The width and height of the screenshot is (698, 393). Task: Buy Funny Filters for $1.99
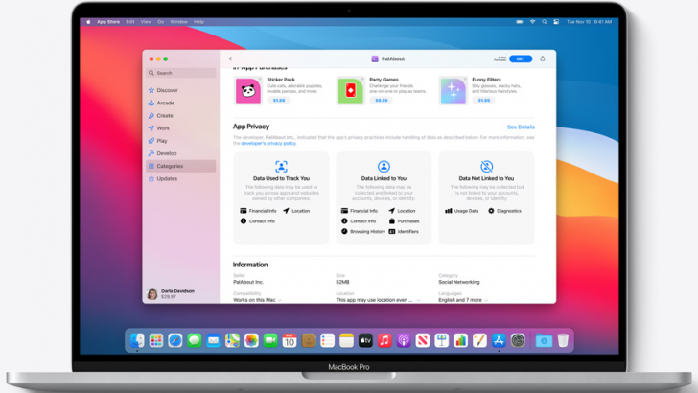pos(484,100)
